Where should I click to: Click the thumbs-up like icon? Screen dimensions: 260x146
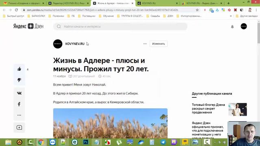point(19,69)
